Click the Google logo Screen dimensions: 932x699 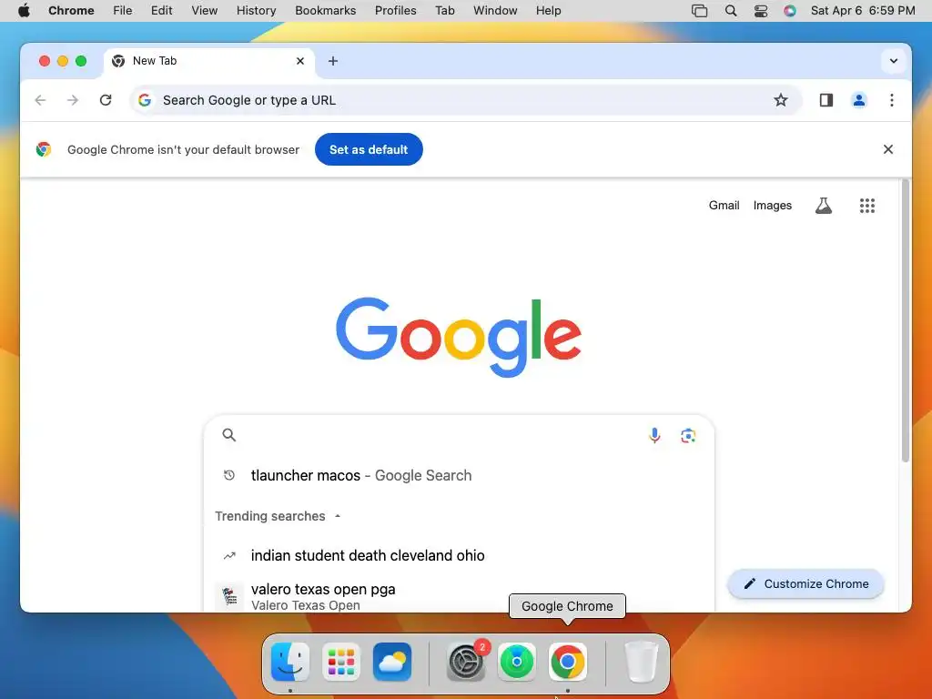(x=459, y=337)
